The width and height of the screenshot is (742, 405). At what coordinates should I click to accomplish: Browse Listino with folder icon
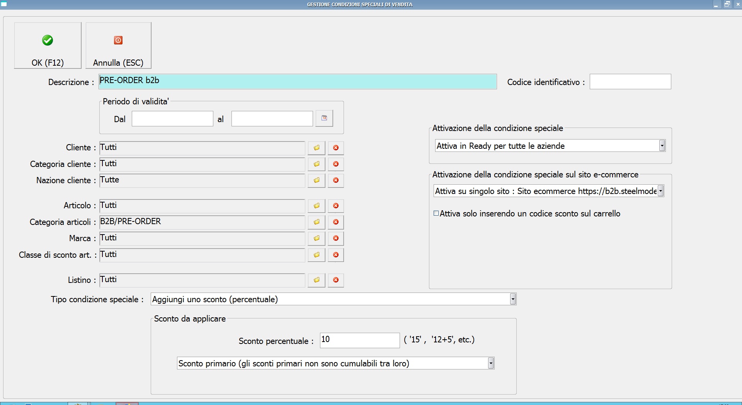[x=317, y=280]
